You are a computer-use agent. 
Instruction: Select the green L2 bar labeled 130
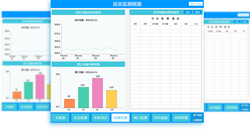click(83, 98)
